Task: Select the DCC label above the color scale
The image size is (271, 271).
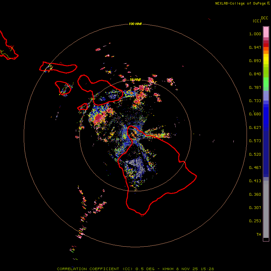Action: pos(264,18)
